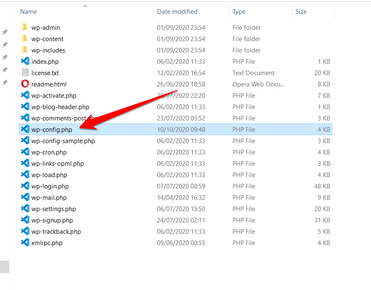This screenshot has width=371, height=290.
Task: Click the 14/04/2020 16:32 date cell
Action: point(181,198)
